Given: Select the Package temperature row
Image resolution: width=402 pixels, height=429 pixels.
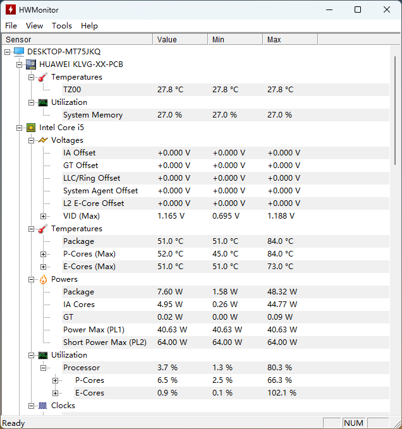Looking at the screenshot, I should 226,241.
